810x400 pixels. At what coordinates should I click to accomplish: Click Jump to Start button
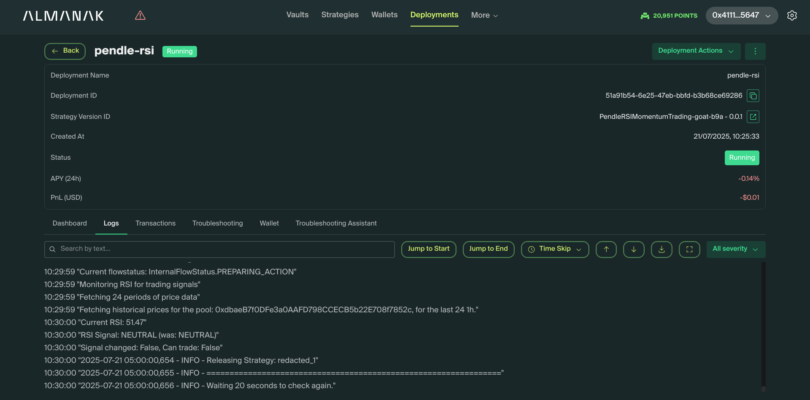point(429,250)
